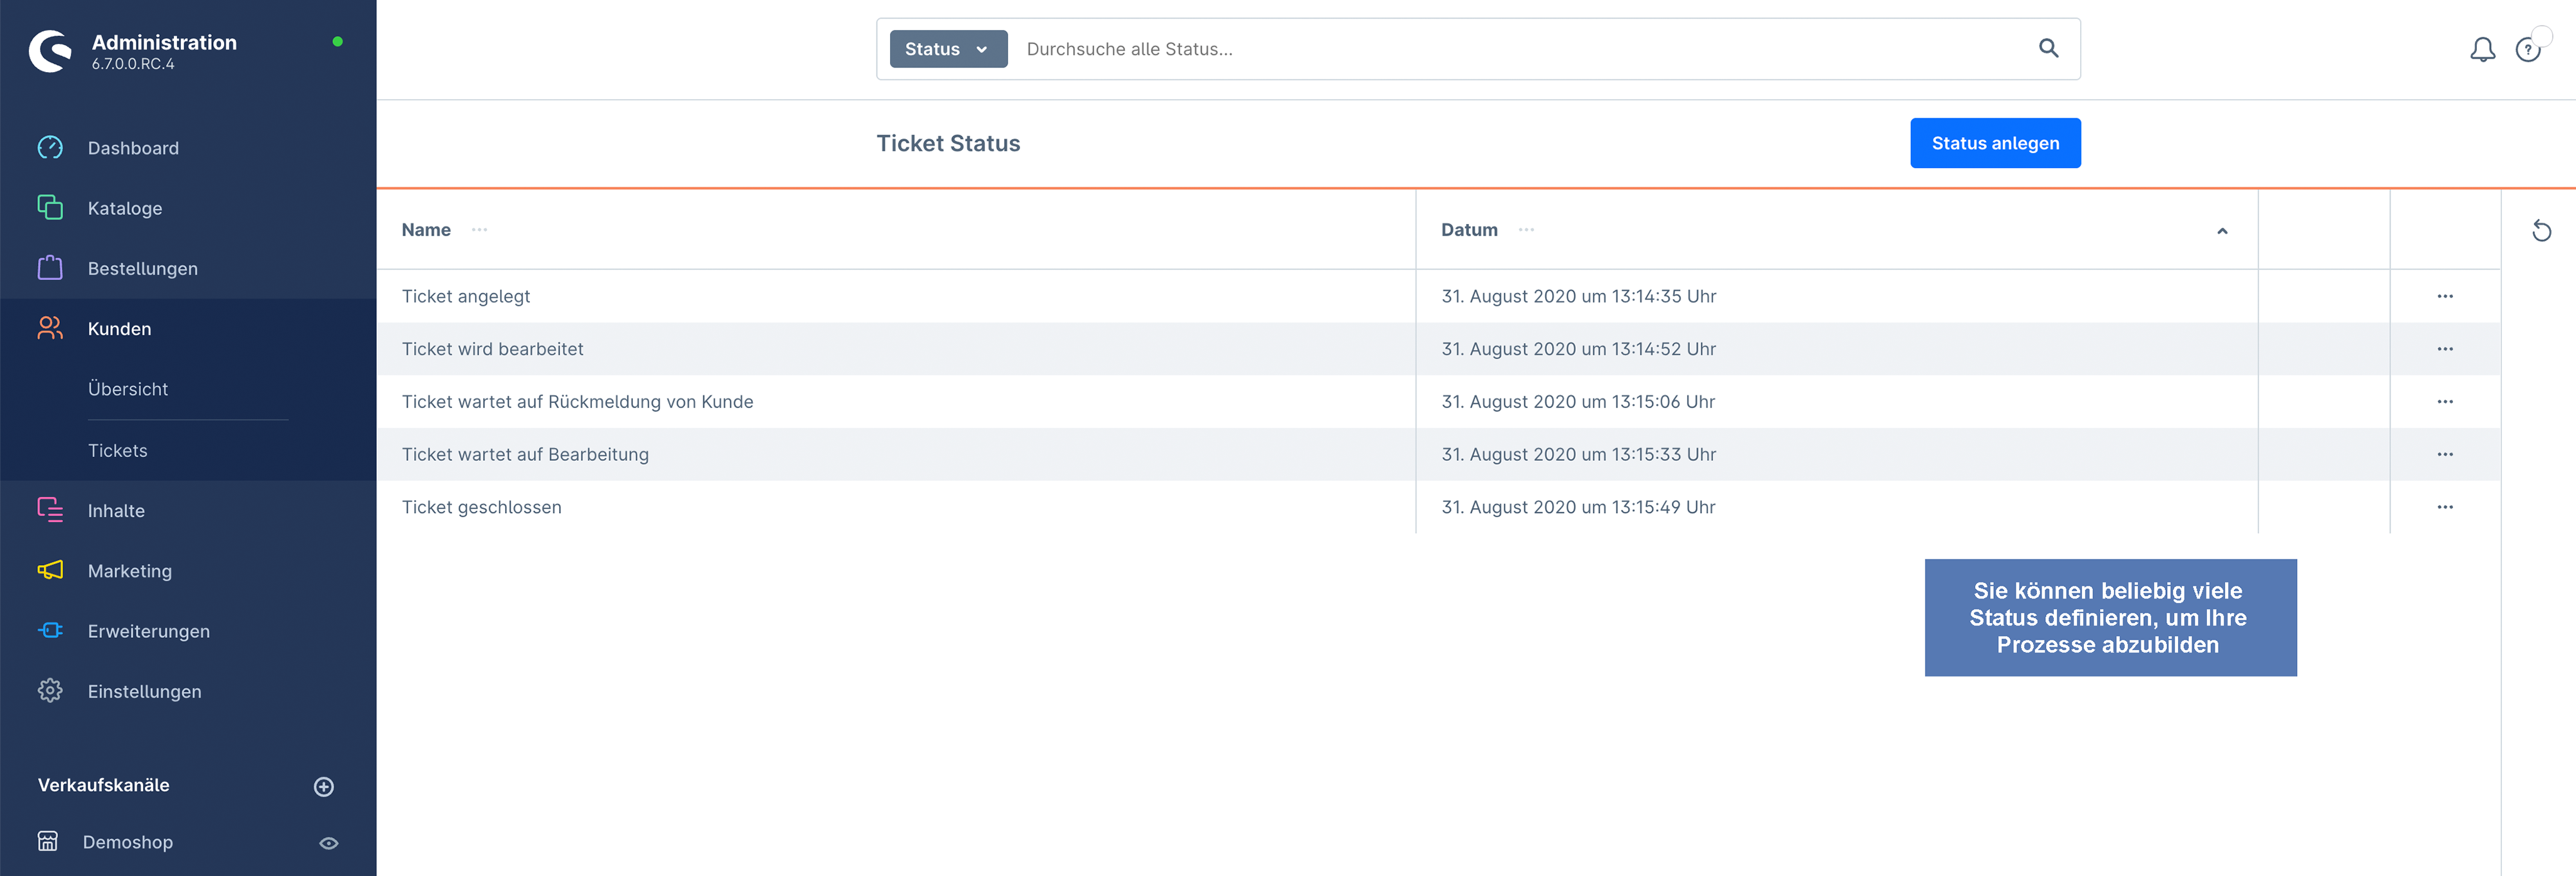Image resolution: width=2576 pixels, height=876 pixels.
Task: Click the Status anlegen button
Action: [x=1995, y=143]
